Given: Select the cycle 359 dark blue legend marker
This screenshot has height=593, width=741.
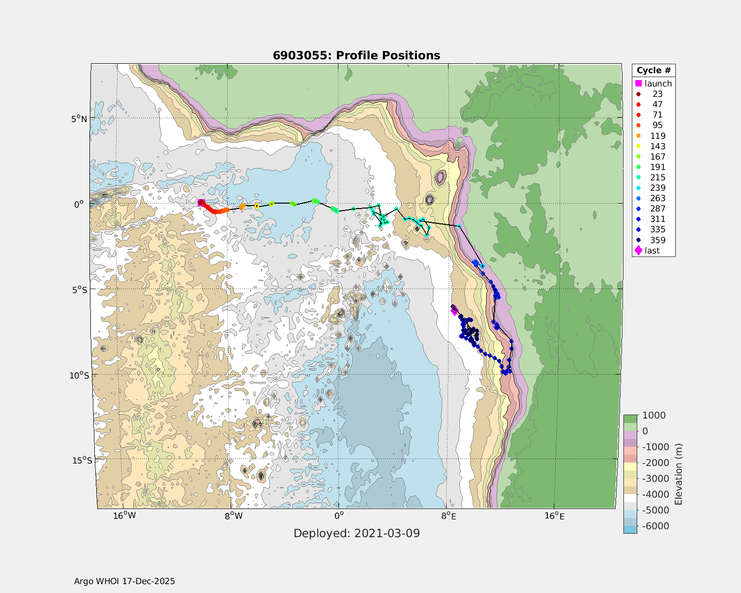Looking at the screenshot, I should click(638, 240).
